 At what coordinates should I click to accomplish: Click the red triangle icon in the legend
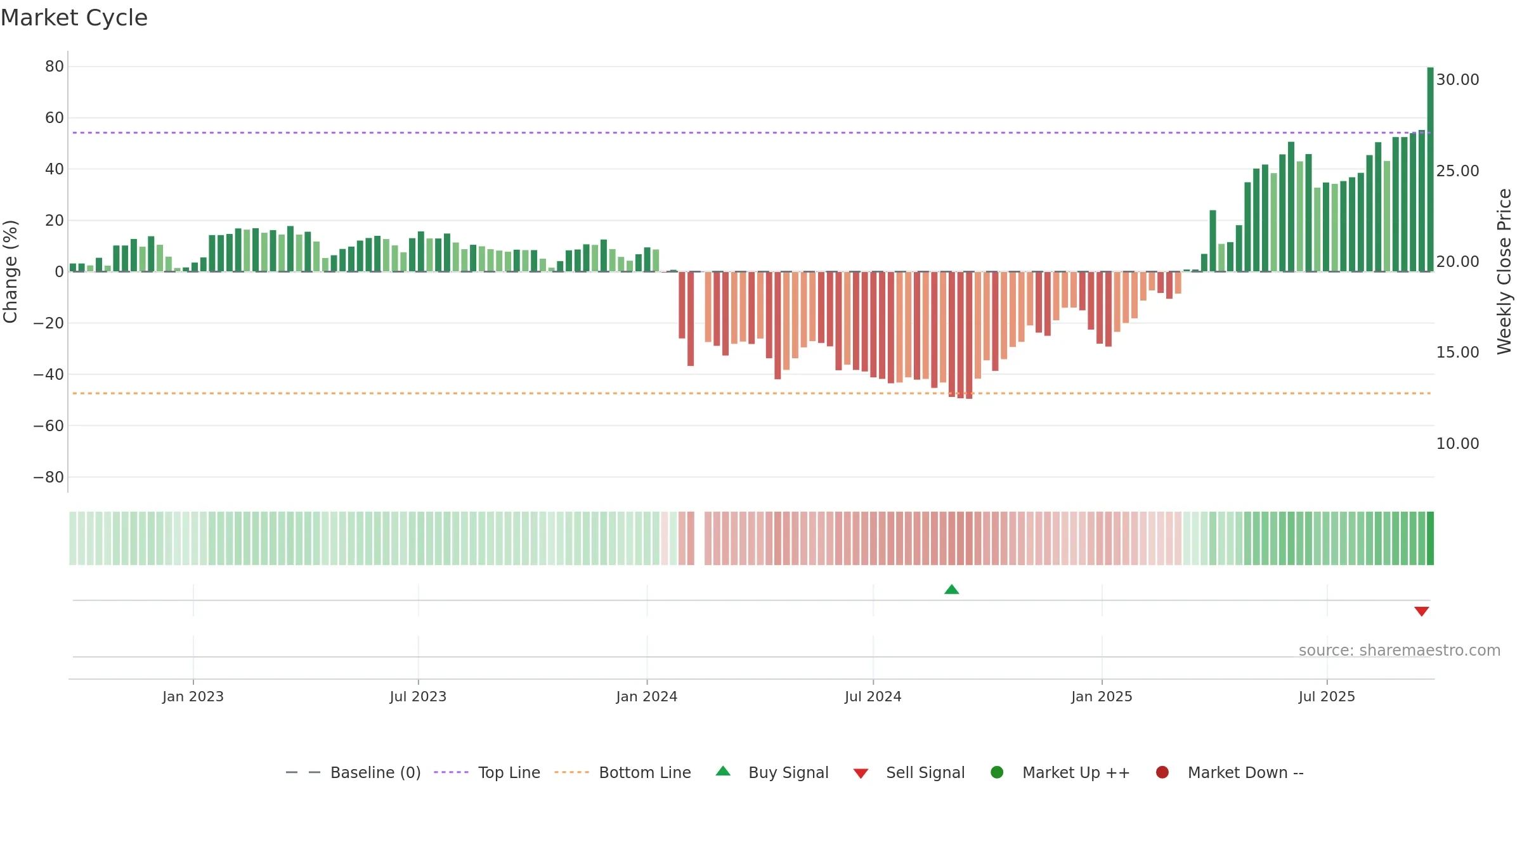pos(861,774)
